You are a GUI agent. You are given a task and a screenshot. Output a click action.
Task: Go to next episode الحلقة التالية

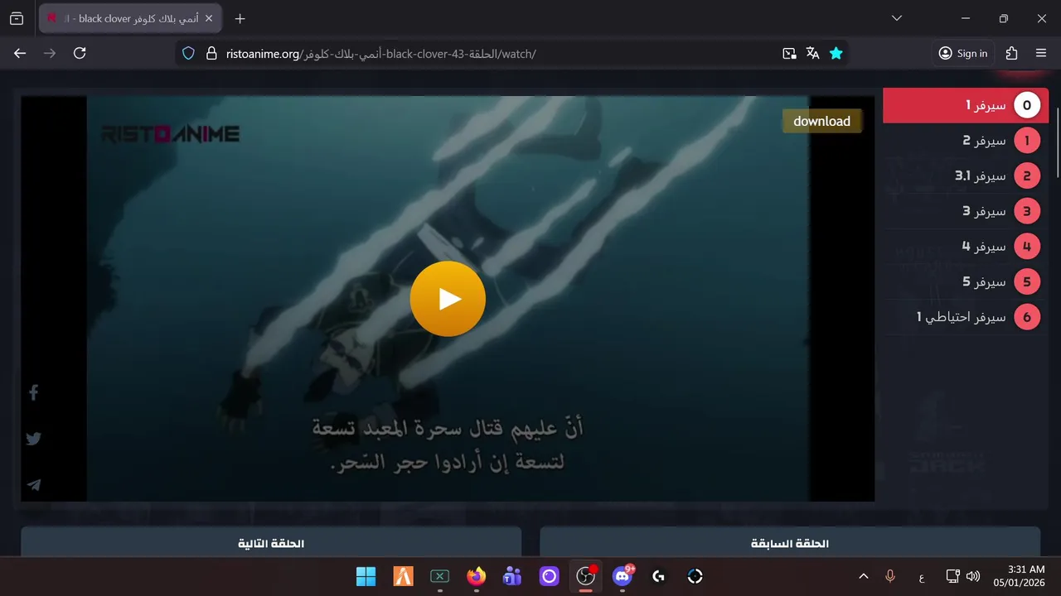coord(271,543)
